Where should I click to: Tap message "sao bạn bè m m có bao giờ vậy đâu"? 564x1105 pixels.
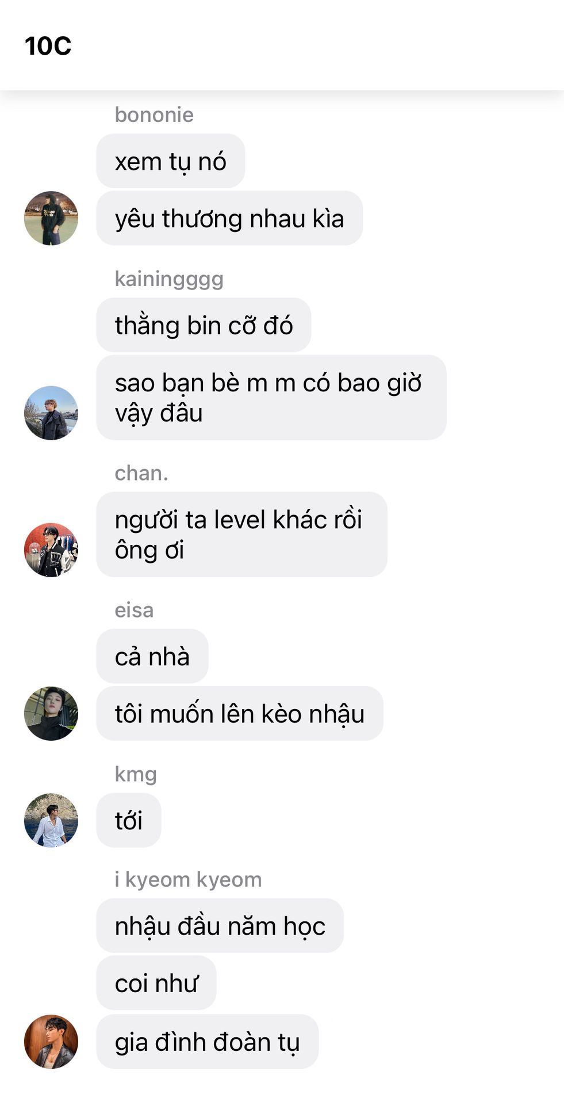click(271, 398)
